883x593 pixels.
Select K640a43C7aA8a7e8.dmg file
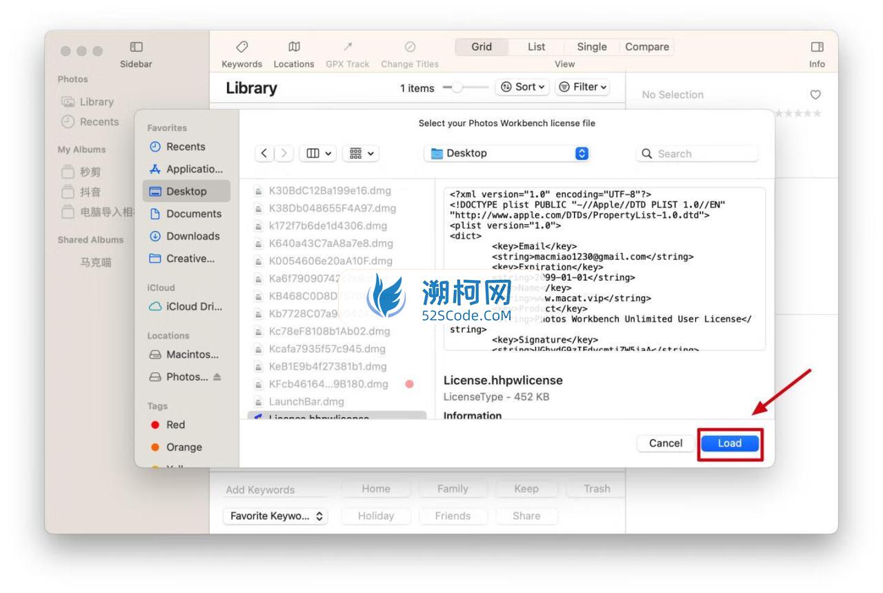[330, 243]
